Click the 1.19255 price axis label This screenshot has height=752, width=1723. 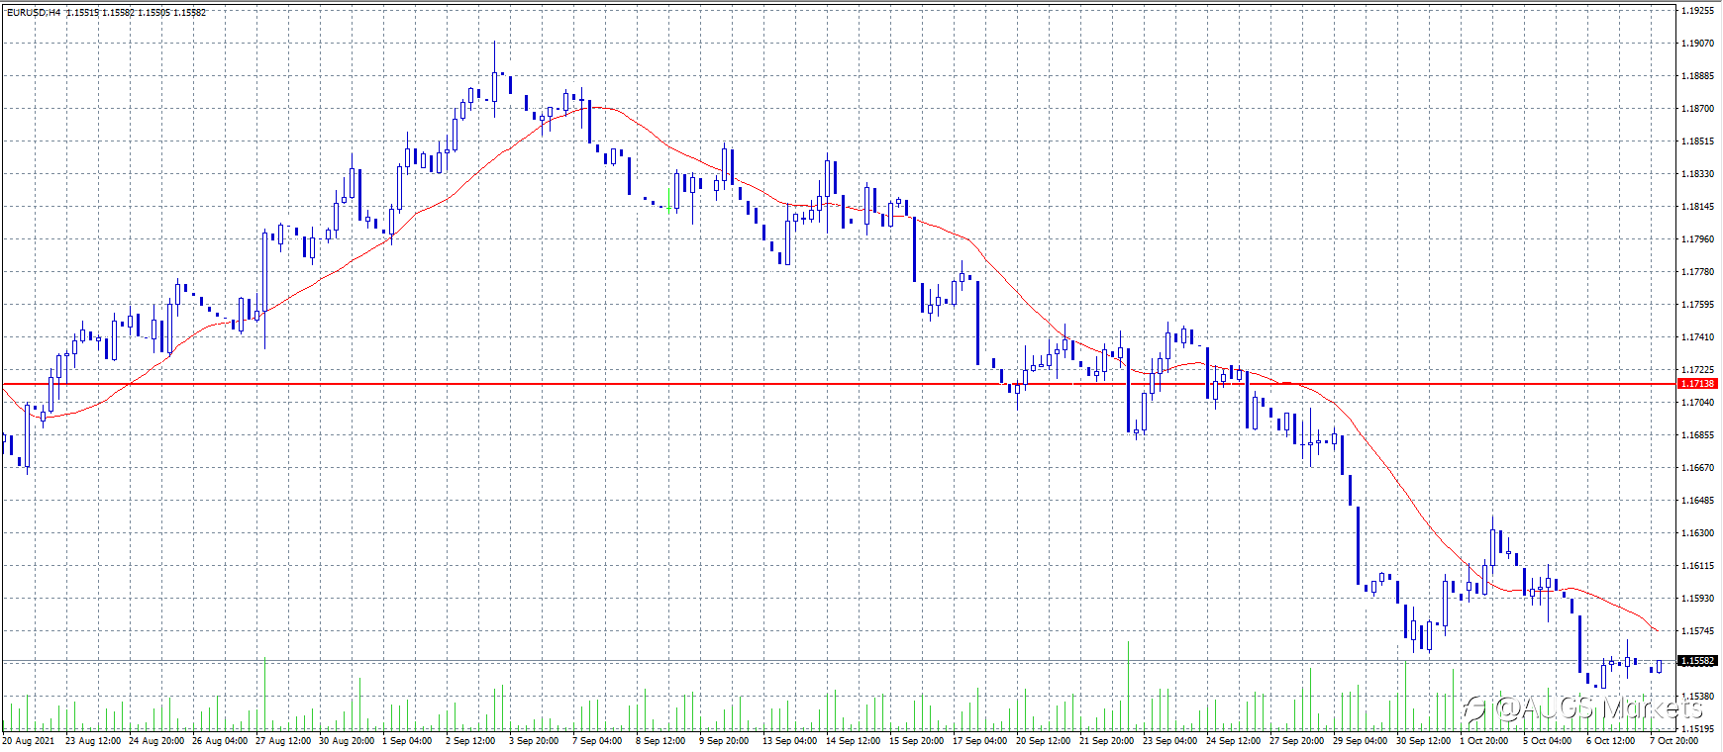point(1698,11)
